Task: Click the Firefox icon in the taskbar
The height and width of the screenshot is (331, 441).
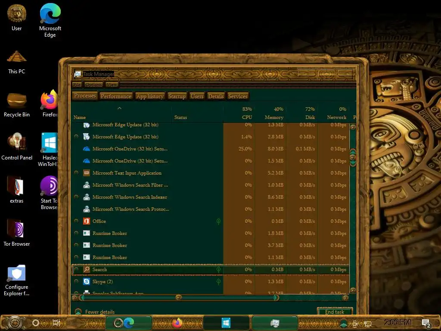Action: (x=177, y=323)
